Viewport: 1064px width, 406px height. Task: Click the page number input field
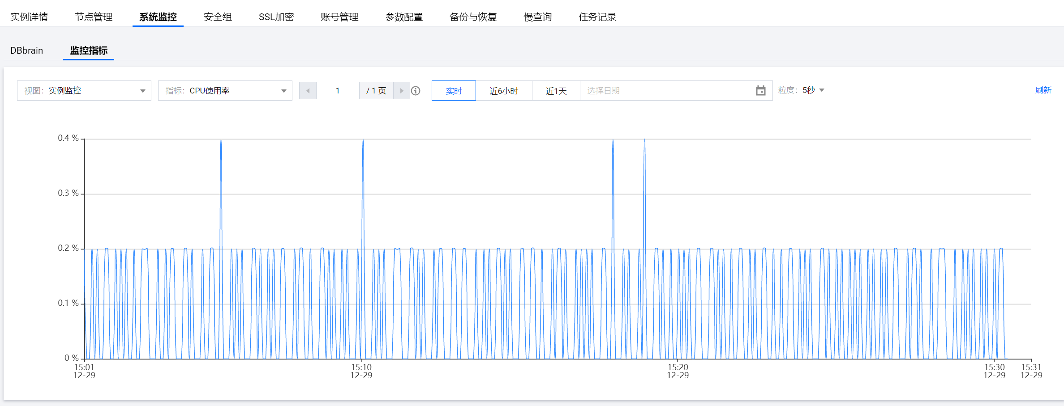[338, 91]
